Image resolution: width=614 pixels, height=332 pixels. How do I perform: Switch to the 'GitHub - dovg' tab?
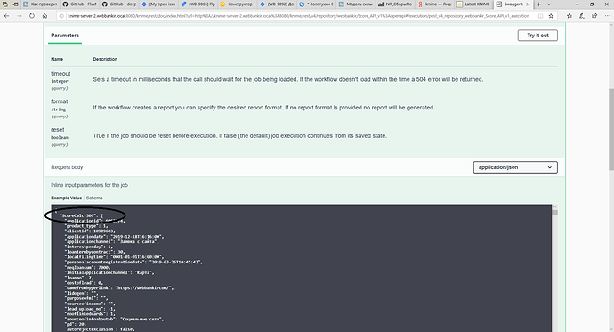point(119,4)
